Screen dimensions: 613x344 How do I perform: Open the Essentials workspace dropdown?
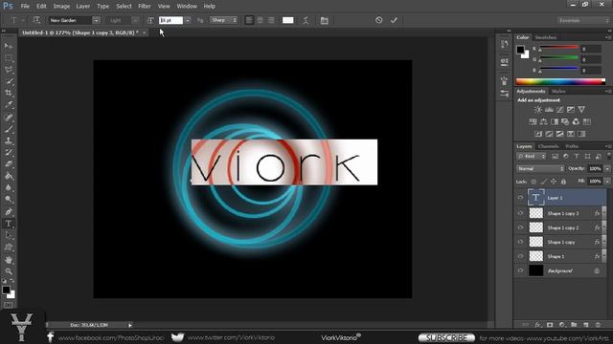click(x=583, y=20)
